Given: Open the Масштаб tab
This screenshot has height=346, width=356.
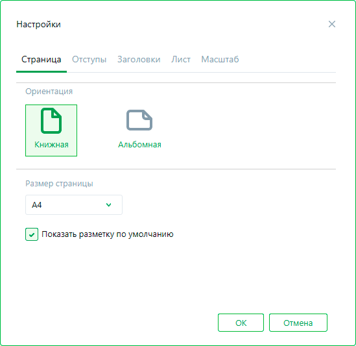Looking at the screenshot, I should [220, 60].
